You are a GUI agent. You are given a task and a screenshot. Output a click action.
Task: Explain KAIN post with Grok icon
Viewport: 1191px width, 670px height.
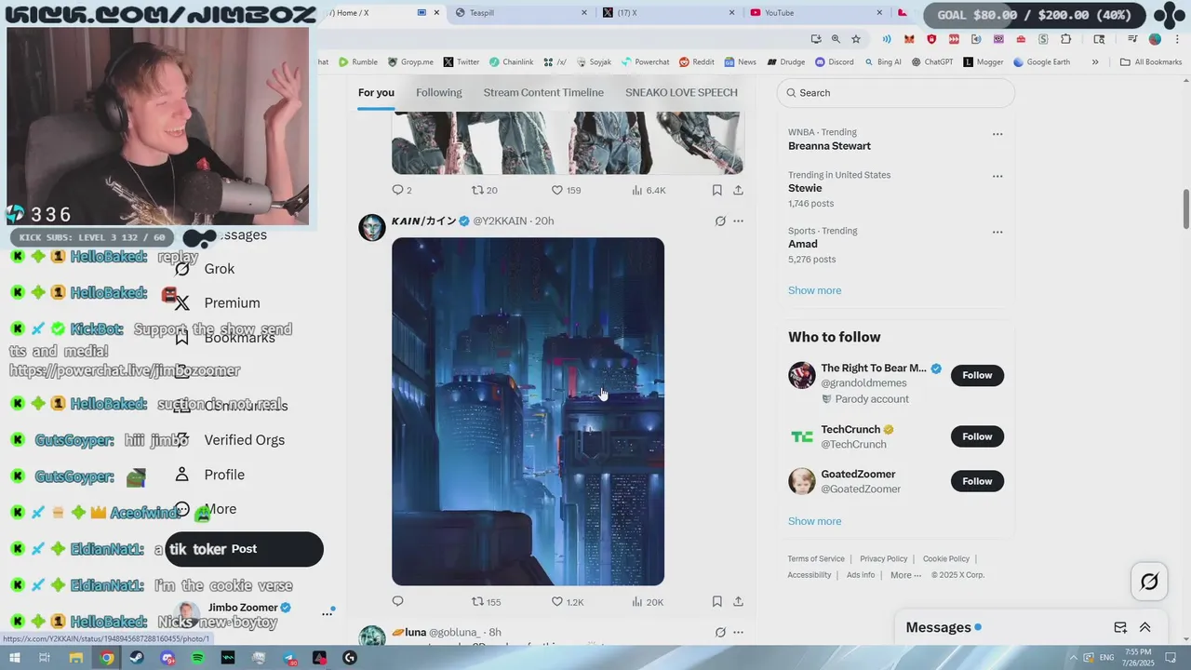(x=719, y=221)
